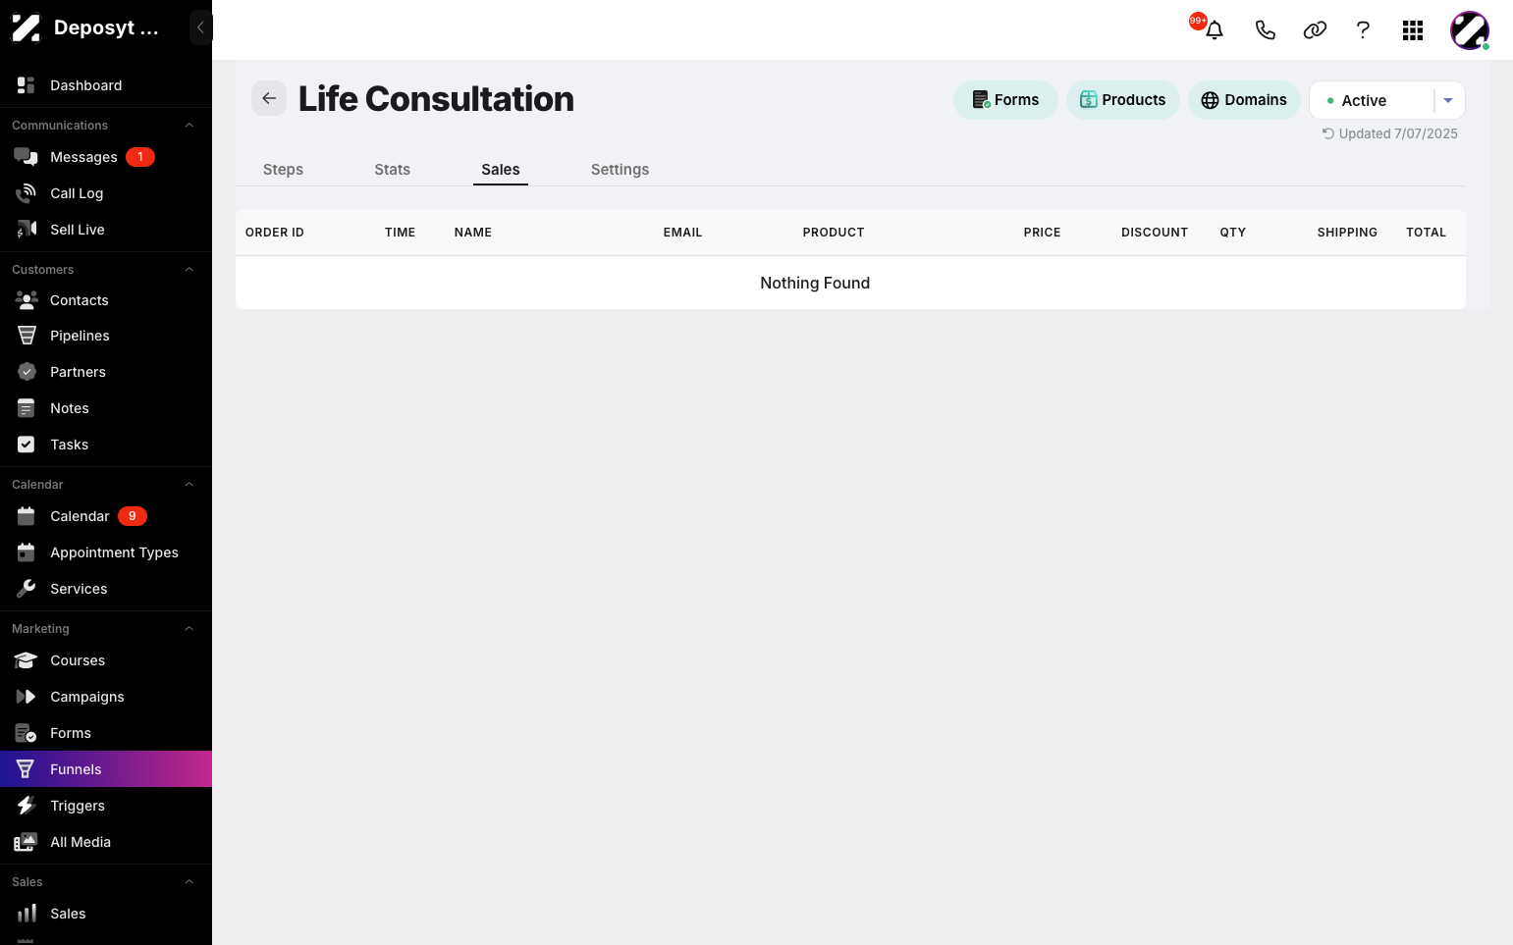Open Call Log in the sidebar
Screen dimensions: 1513x945
106,193
